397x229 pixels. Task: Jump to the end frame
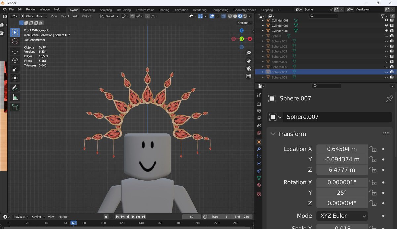[143, 217]
